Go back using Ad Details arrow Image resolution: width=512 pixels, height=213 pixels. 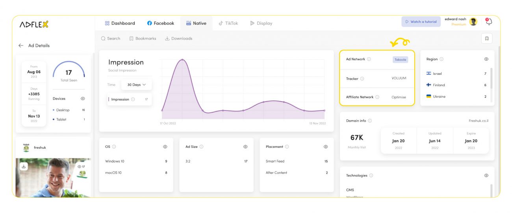click(x=21, y=46)
